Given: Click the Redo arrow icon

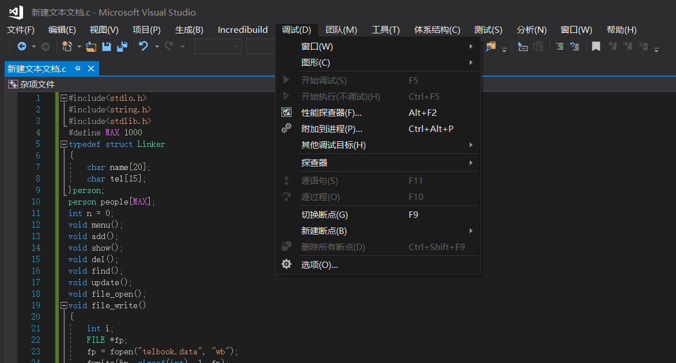Looking at the screenshot, I should pos(169,46).
